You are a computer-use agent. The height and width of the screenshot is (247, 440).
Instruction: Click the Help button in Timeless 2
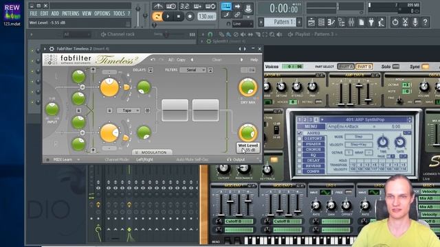click(254, 60)
